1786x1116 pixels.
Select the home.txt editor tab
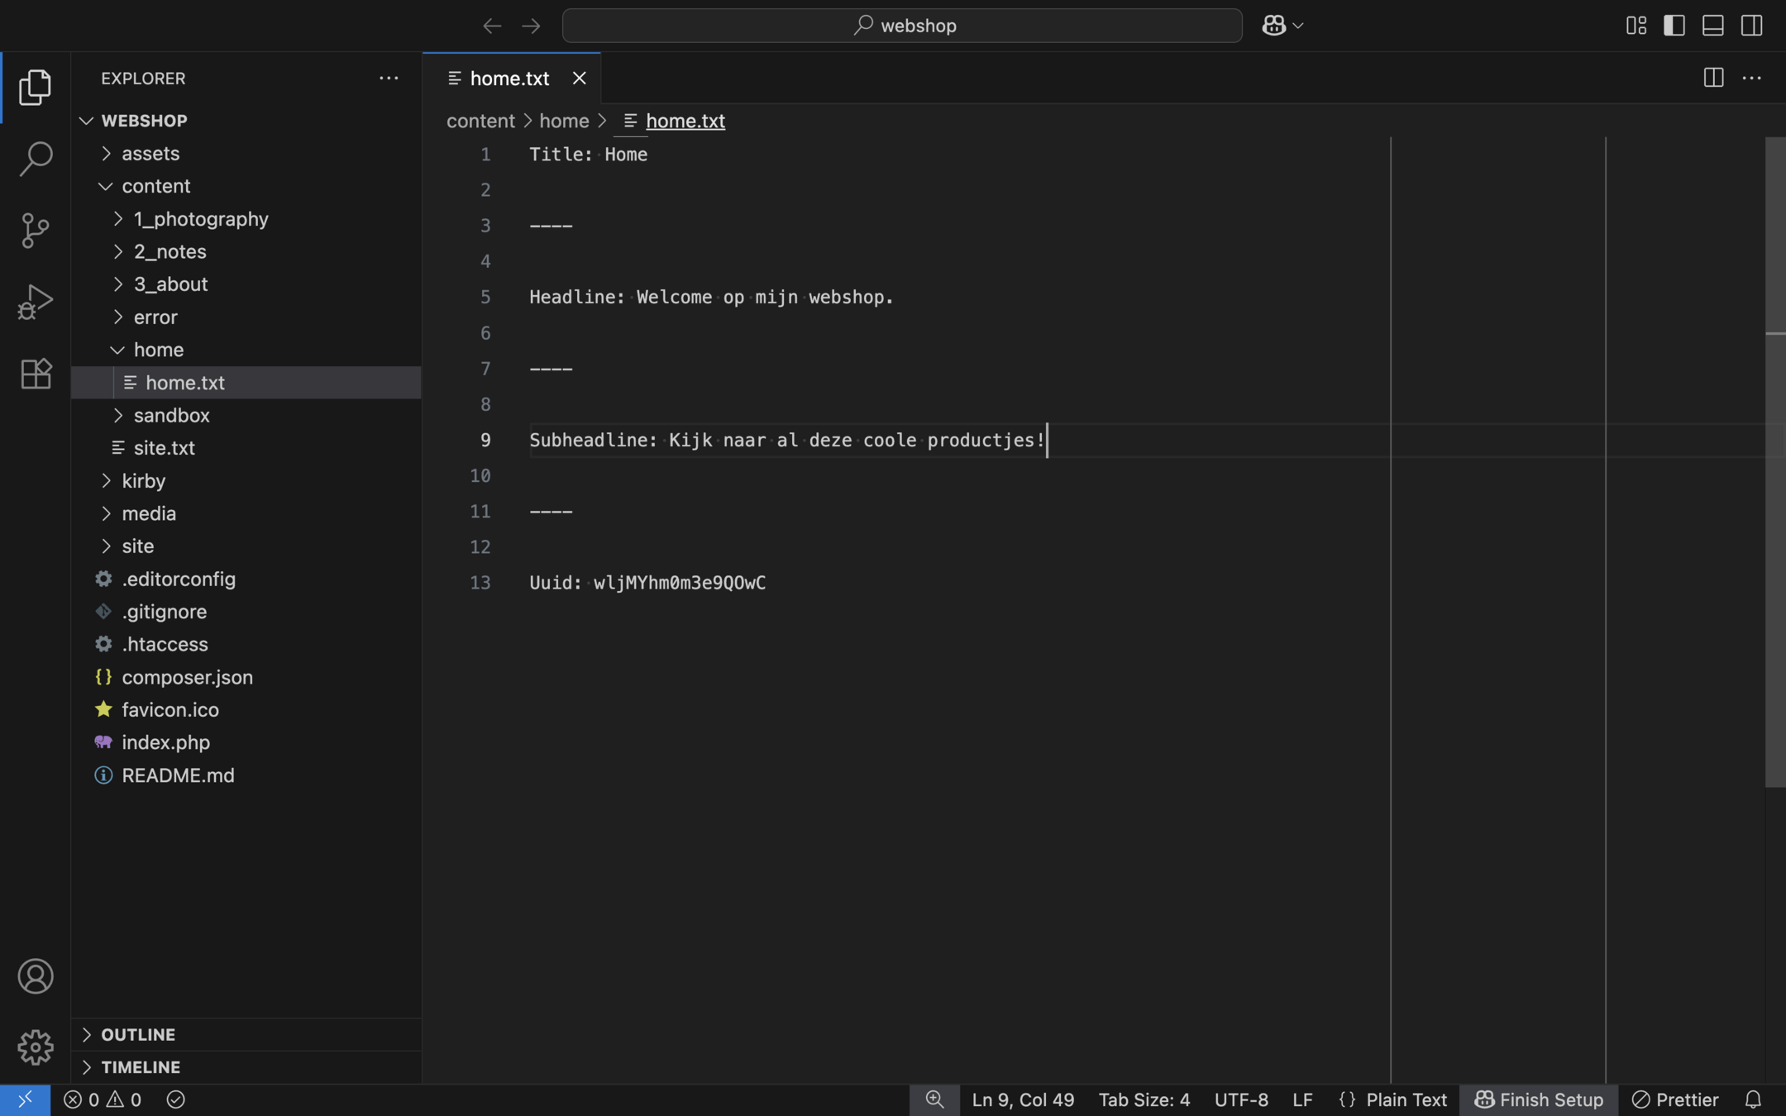pyautogui.click(x=509, y=79)
